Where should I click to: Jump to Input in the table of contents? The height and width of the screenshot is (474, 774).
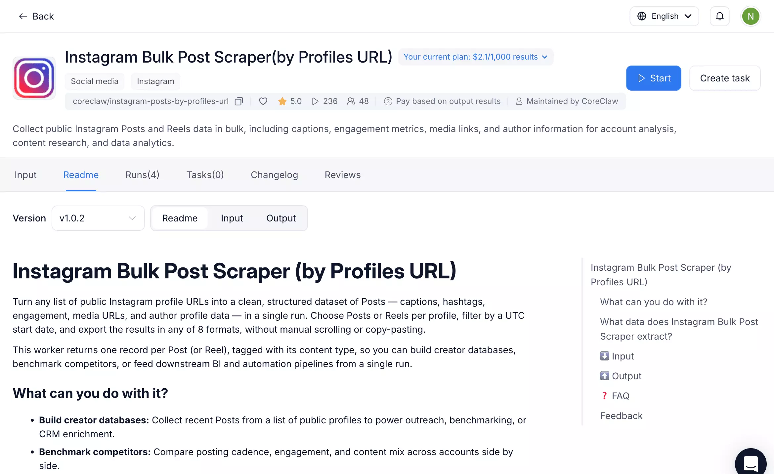click(617, 356)
